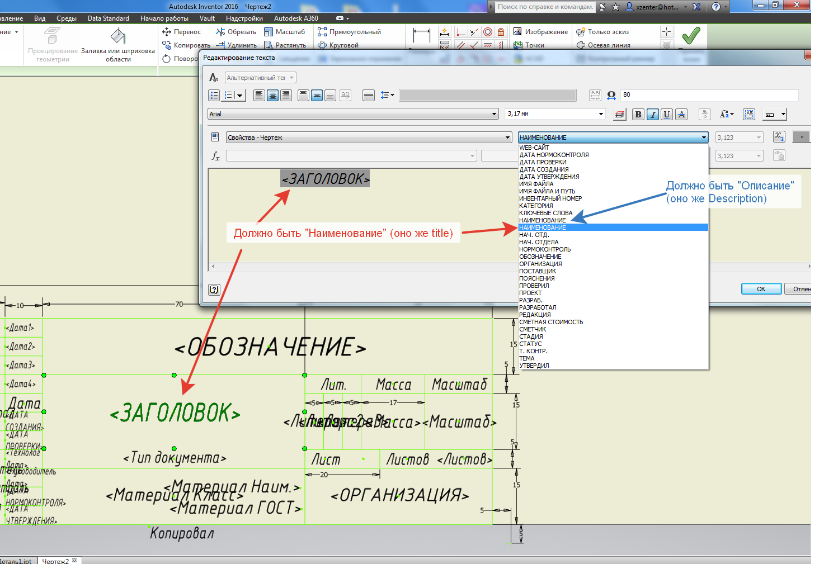Select the Круговой pattern tool

[338, 45]
